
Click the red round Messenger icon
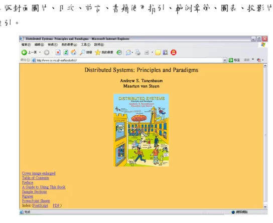click(174, 52)
